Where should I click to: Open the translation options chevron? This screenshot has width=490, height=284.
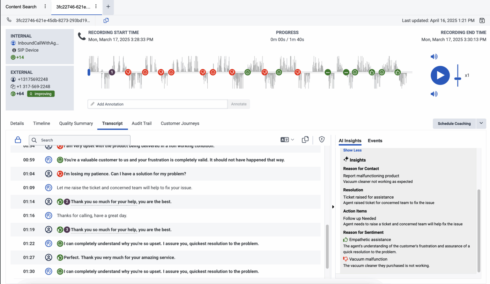pos(292,139)
